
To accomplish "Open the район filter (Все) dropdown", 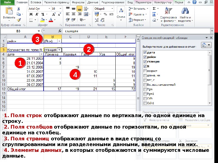I will (x=59, y=41).
